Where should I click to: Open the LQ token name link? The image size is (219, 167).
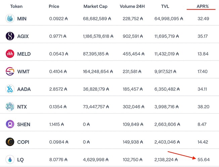pyautogui.click(x=21, y=160)
